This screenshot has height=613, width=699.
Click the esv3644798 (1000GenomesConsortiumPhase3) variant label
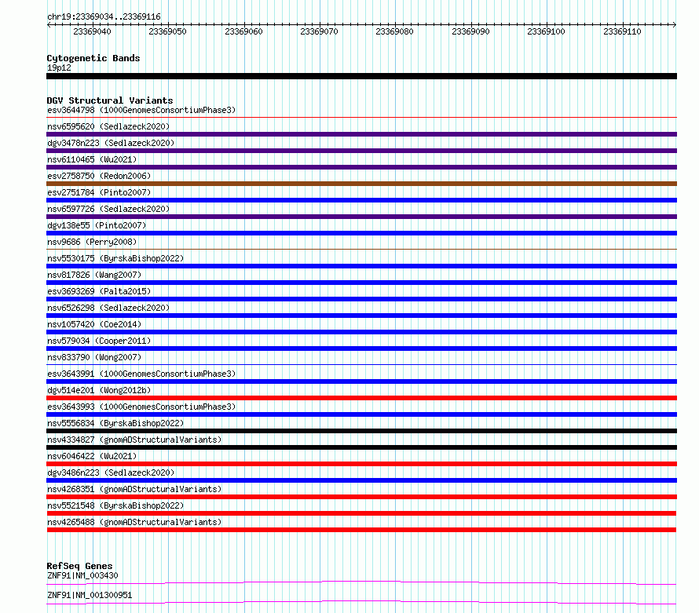tap(141, 110)
